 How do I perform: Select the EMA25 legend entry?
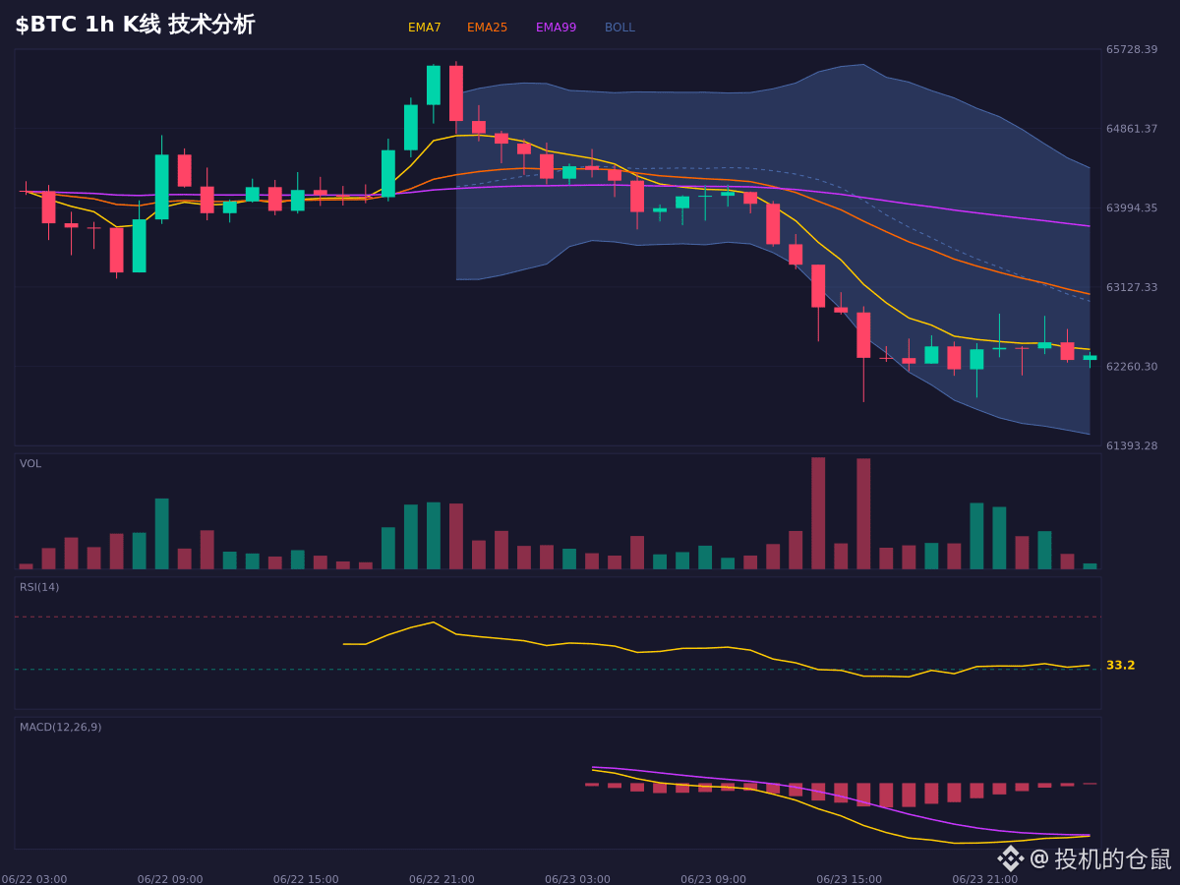click(487, 28)
